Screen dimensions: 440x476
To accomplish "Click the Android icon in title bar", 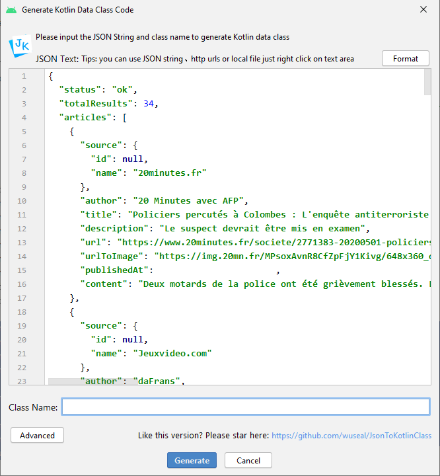I will tap(11, 10).
